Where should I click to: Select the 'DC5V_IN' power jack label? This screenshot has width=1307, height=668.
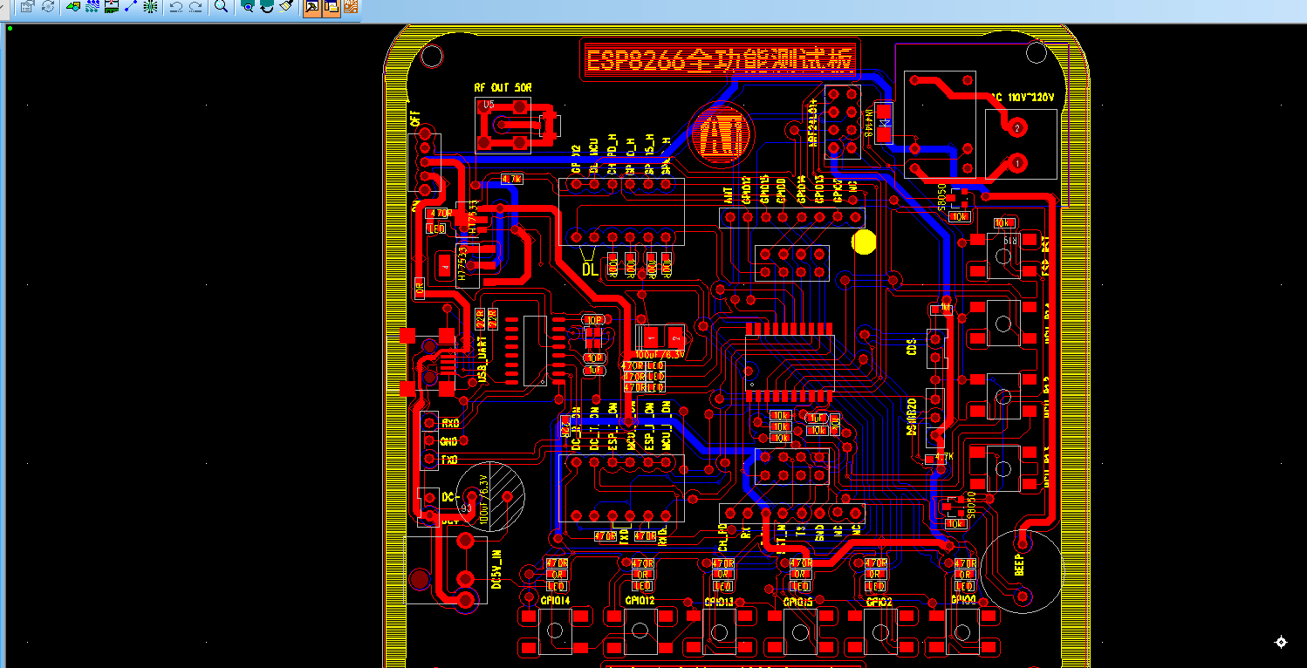tap(496, 569)
